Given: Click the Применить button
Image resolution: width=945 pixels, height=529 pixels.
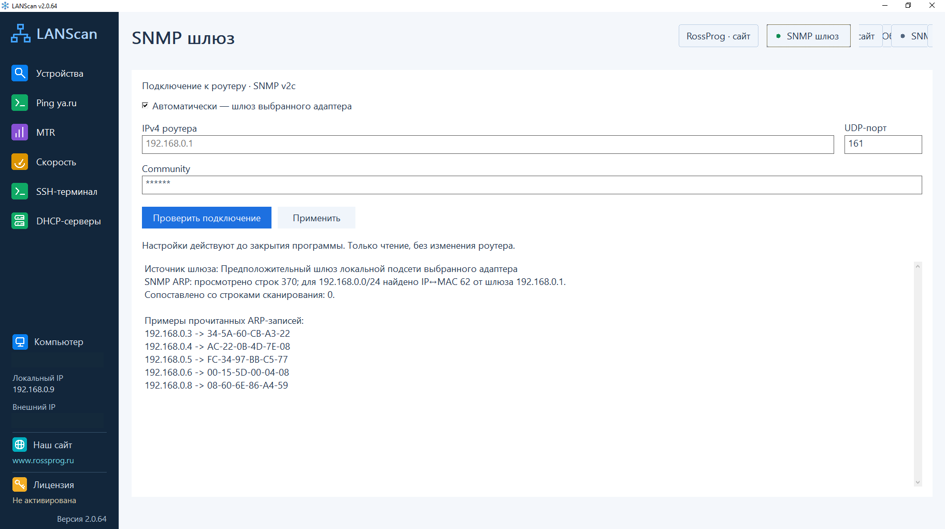Looking at the screenshot, I should point(317,218).
